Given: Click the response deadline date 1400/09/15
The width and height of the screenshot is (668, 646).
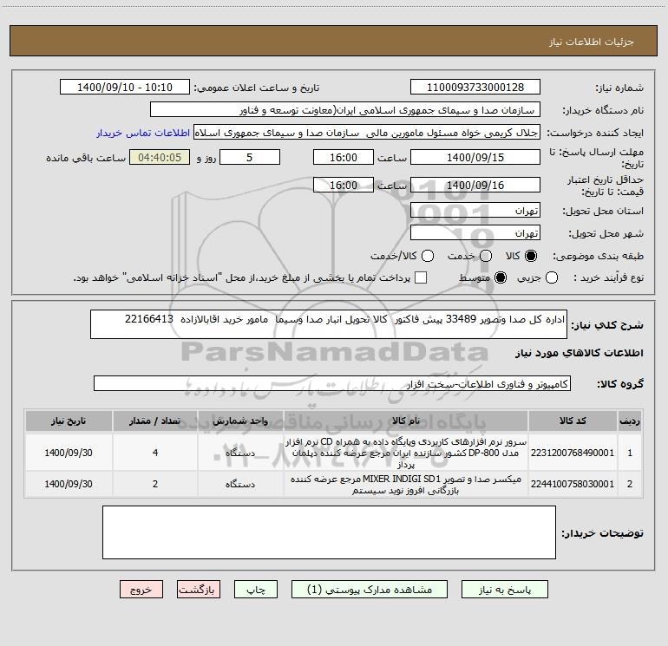Looking at the screenshot, I should tap(475, 157).
